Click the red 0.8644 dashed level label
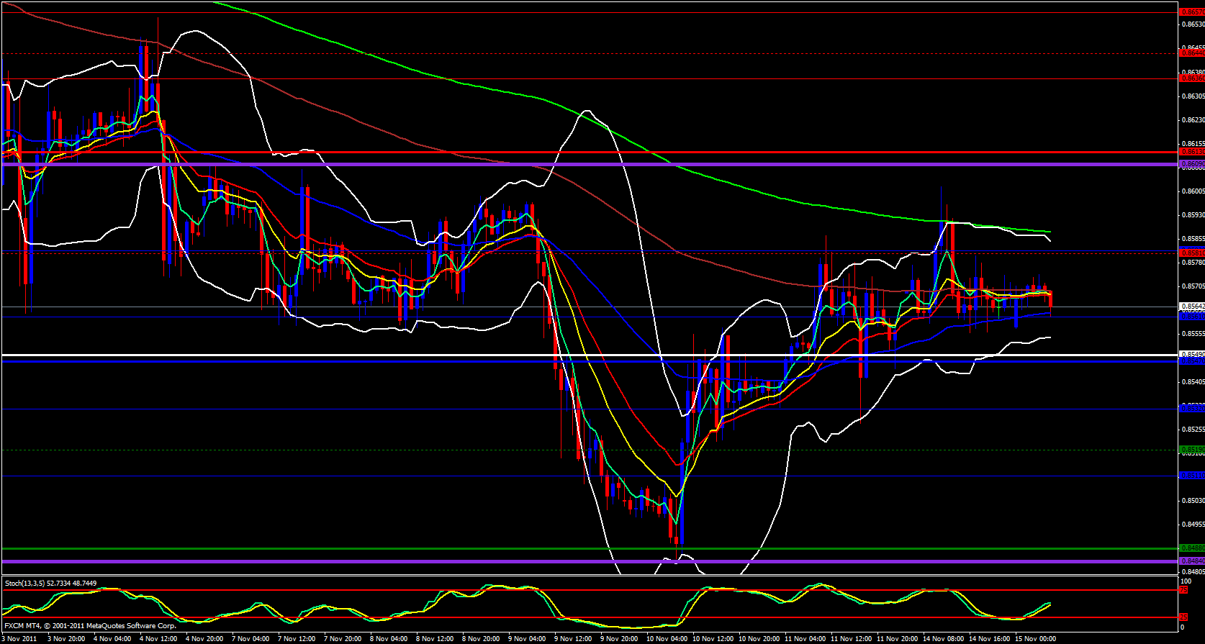The image size is (1205, 644). click(1191, 53)
